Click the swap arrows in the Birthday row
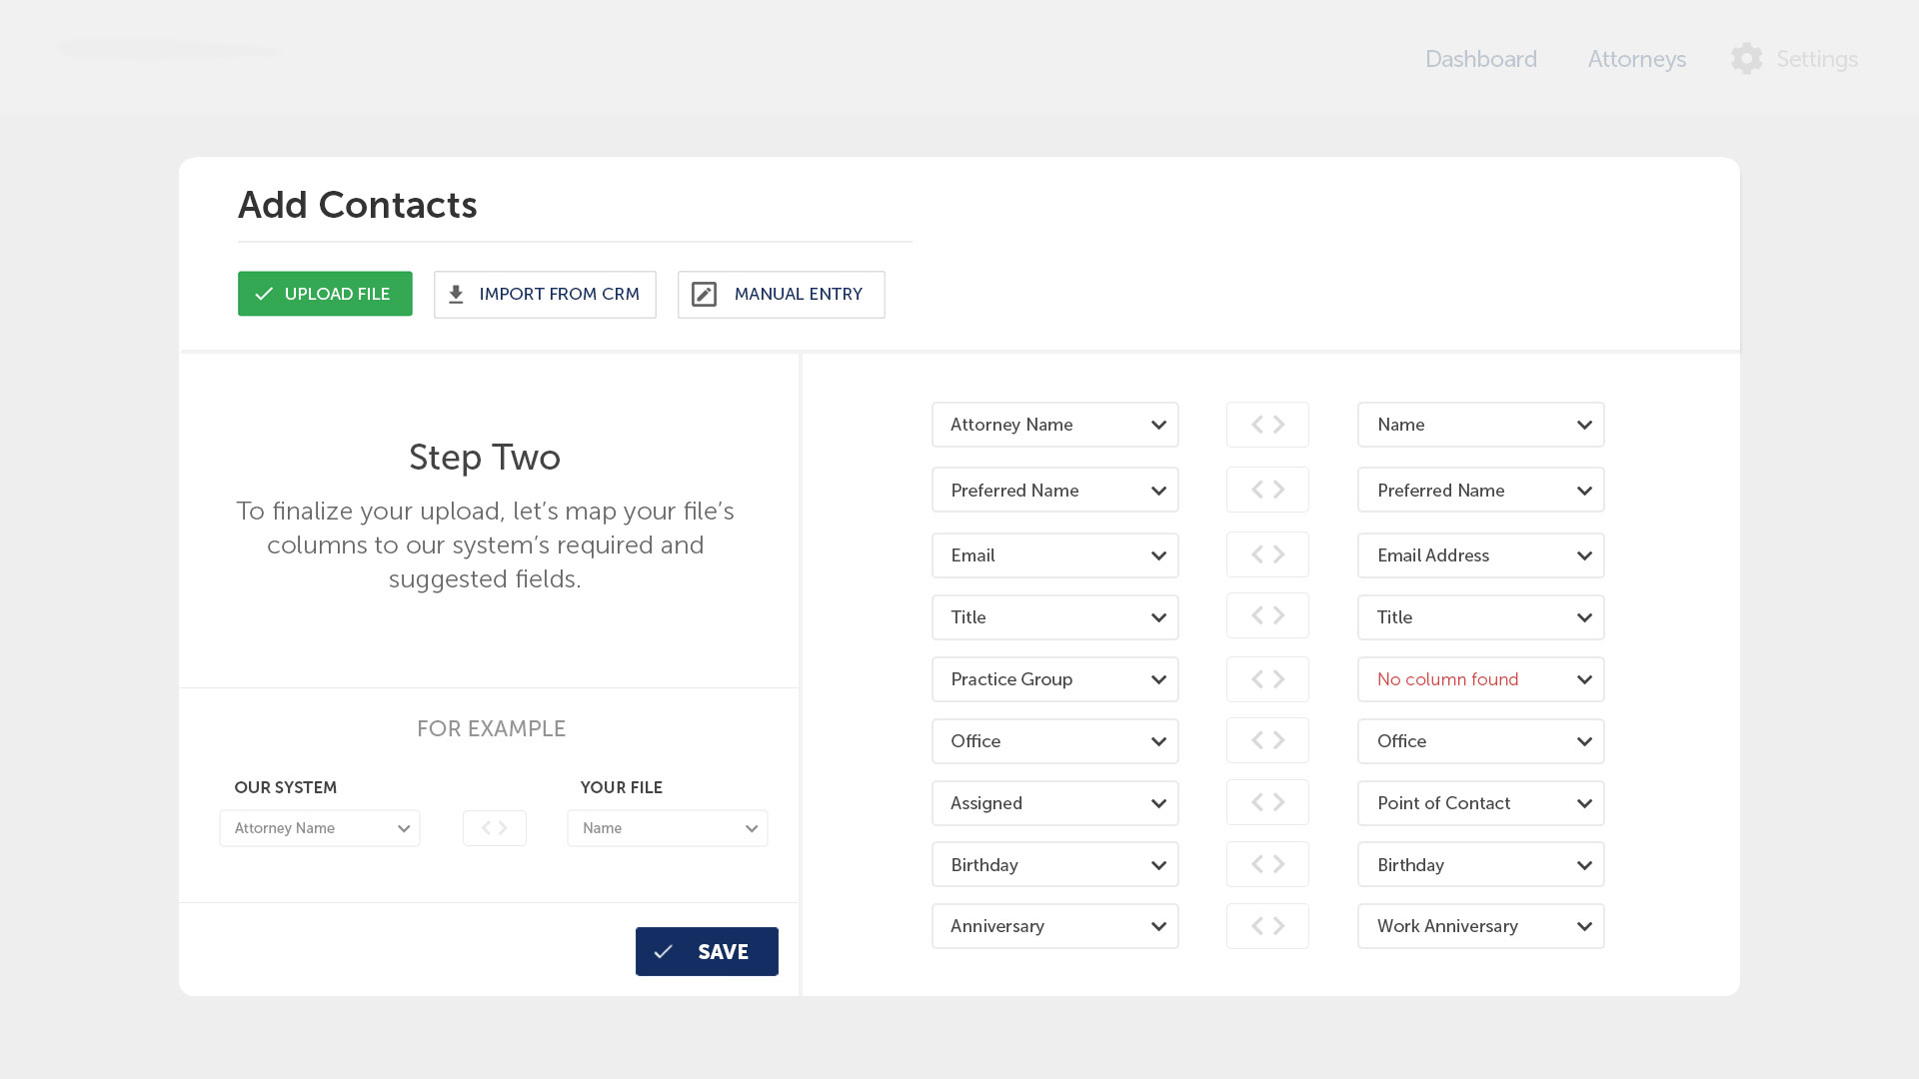This screenshot has height=1079, width=1919. click(1267, 864)
